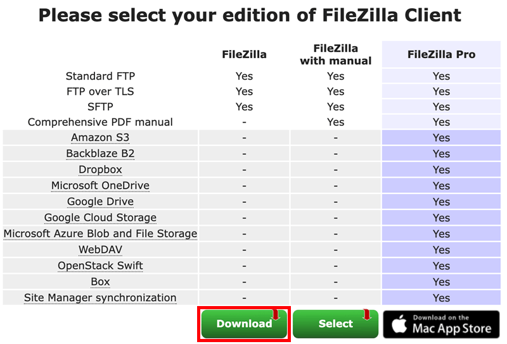The height and width of the screenshot is (344, 507).
Task: Open the Microsoft OneDrive link
Action: click(100, 186)
